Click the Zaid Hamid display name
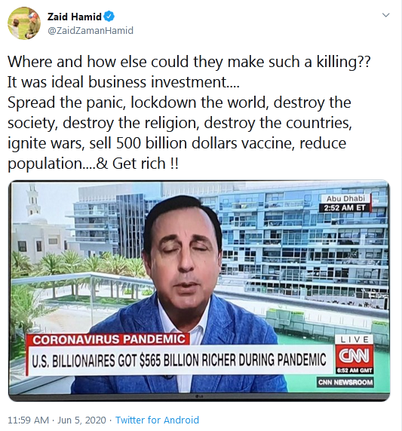 (75, 17)
